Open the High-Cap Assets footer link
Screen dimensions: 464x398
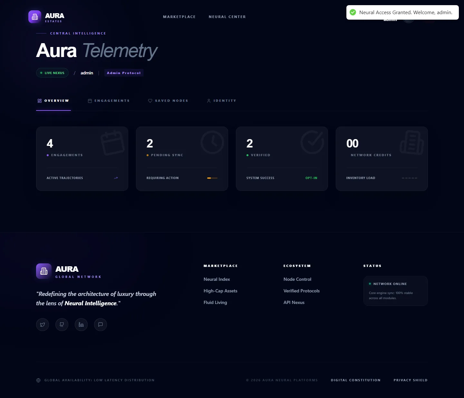pyautogui.click(x=220, y=291)
